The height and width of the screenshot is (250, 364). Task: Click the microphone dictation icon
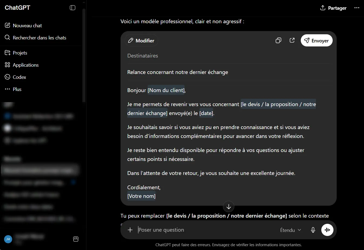[x=313, y=230]
